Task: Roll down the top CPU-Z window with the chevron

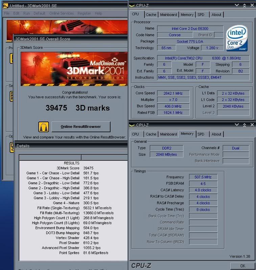Action: click(237, 5)
